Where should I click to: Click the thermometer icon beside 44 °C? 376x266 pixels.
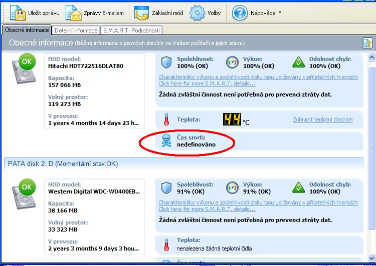click(166, 119)
